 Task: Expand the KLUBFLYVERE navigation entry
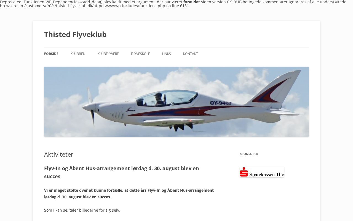click(108, 54)
